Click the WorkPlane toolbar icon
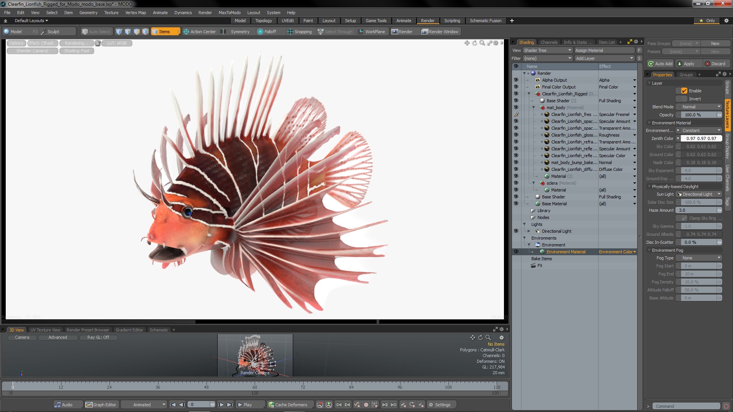 360,32
